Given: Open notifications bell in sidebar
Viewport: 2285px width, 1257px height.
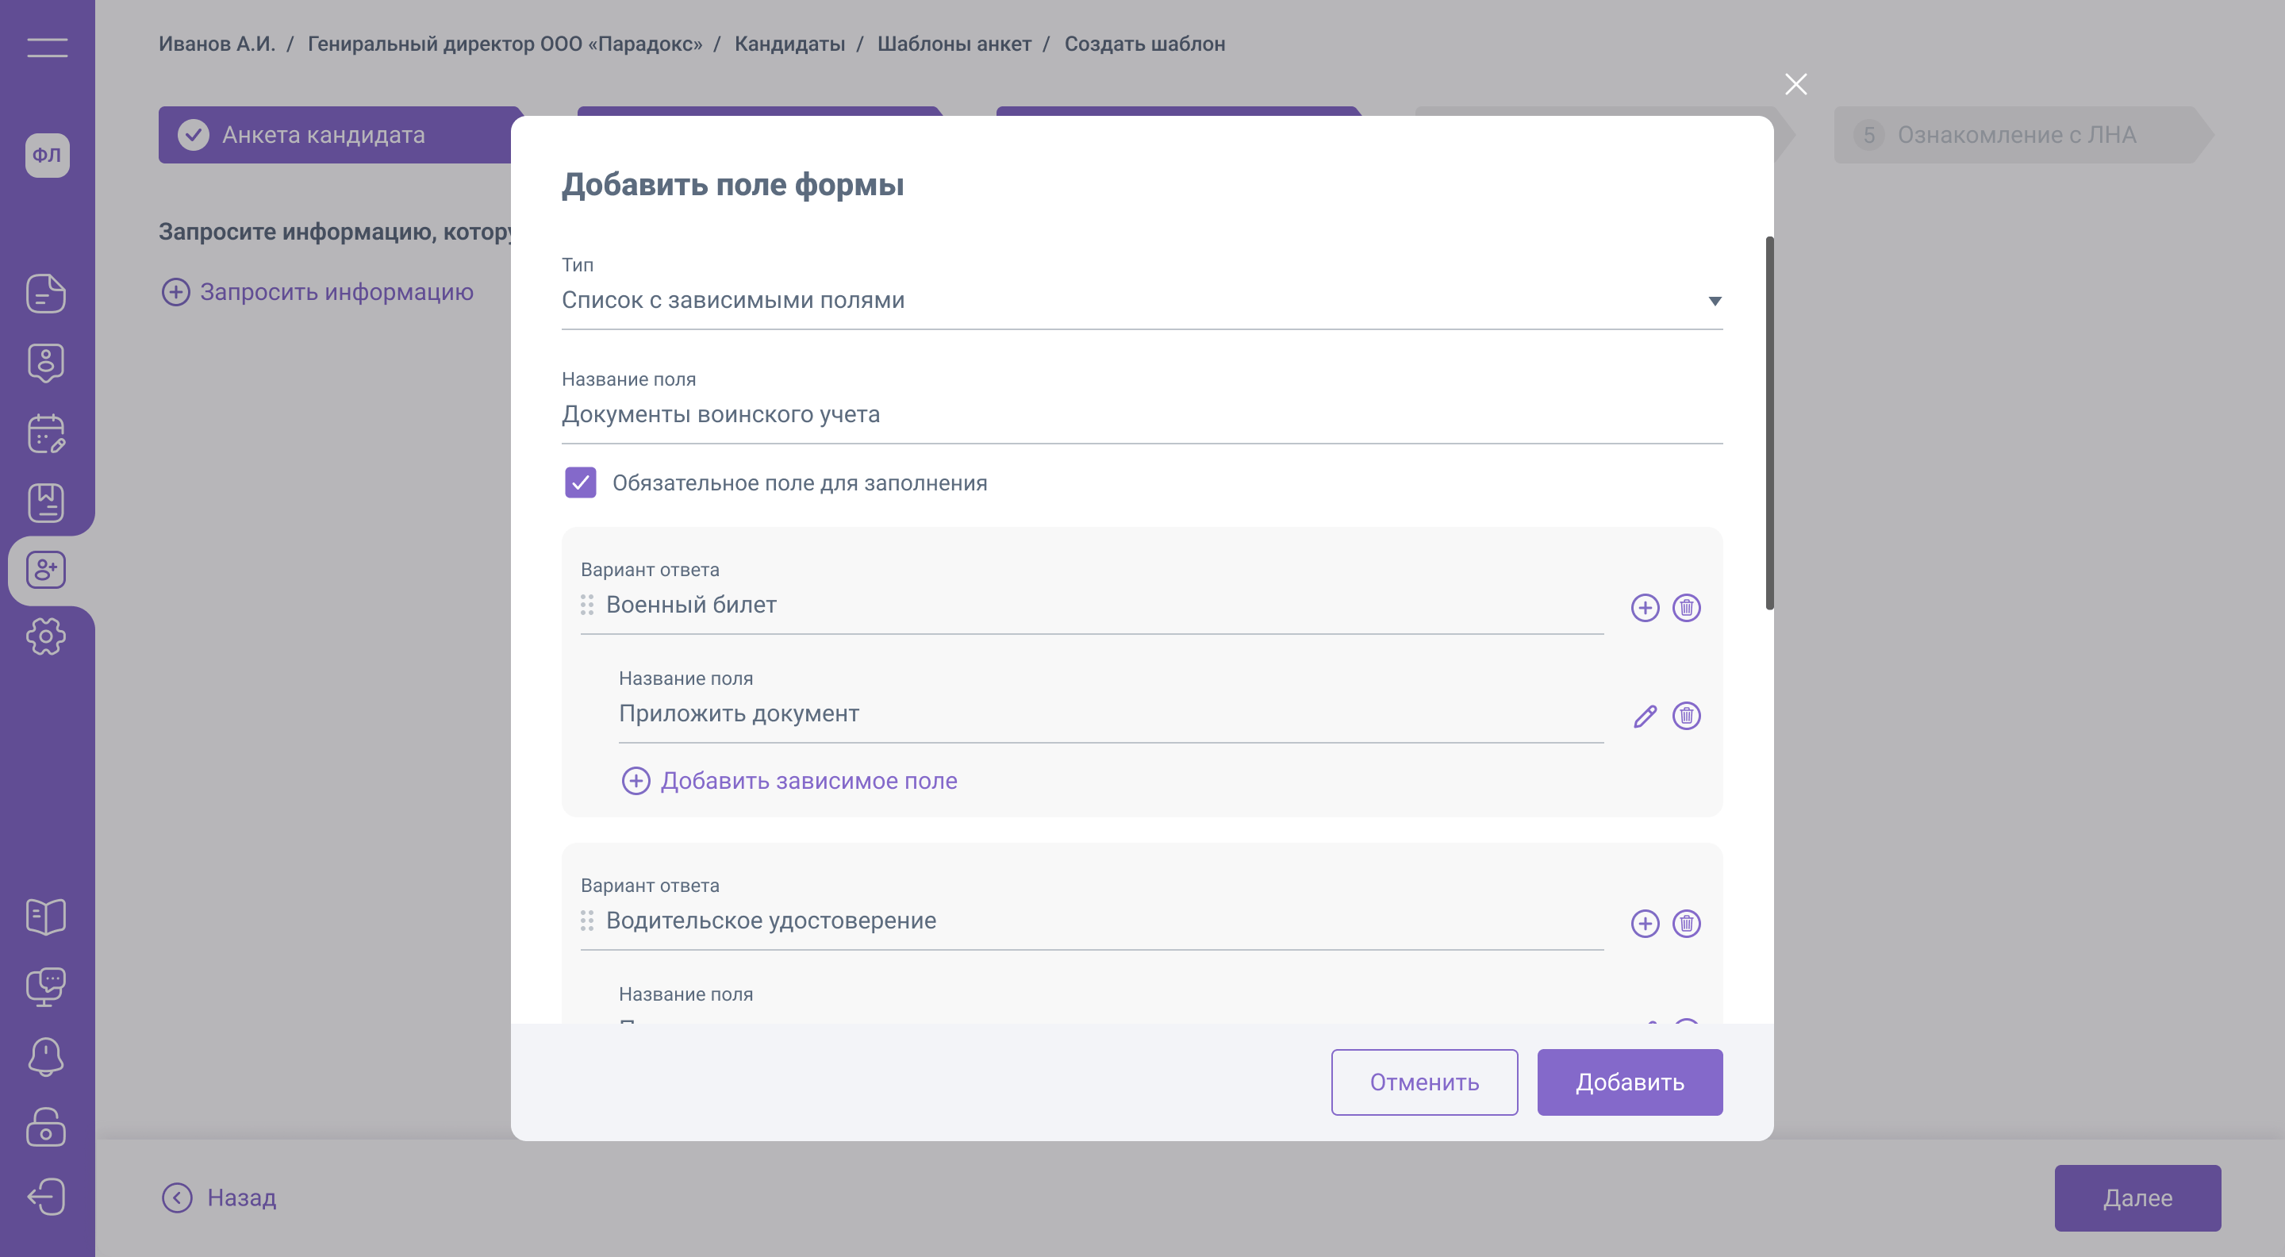Looking at the screenshot, I should click(x=46, y=1055).
